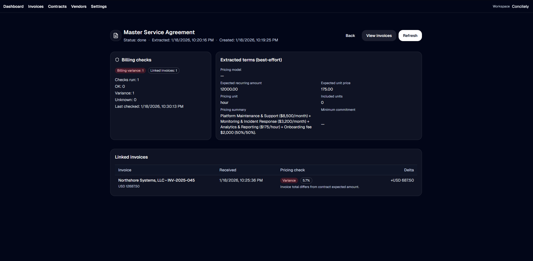The width and height of the screenshot is (533, 261).
Task: Click the Pricing check column header
Action: tap(292, 170)
